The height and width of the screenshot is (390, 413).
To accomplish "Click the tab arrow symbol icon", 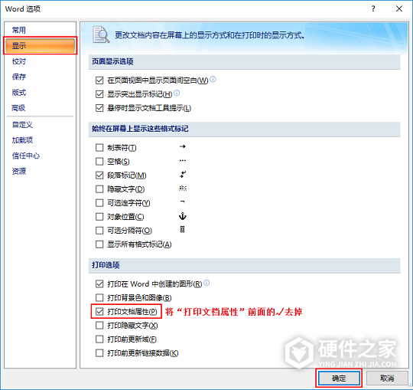I will pos(183,146).
